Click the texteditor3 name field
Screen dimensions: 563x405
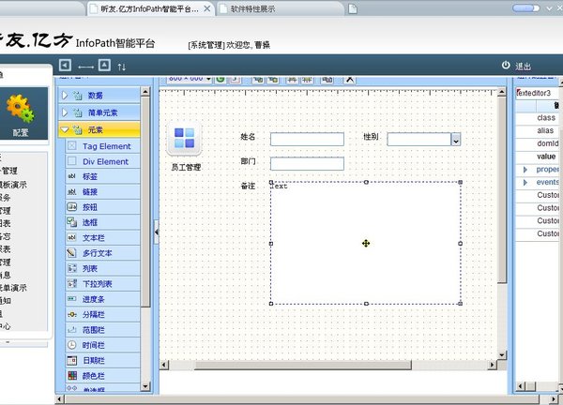[538, 93]
